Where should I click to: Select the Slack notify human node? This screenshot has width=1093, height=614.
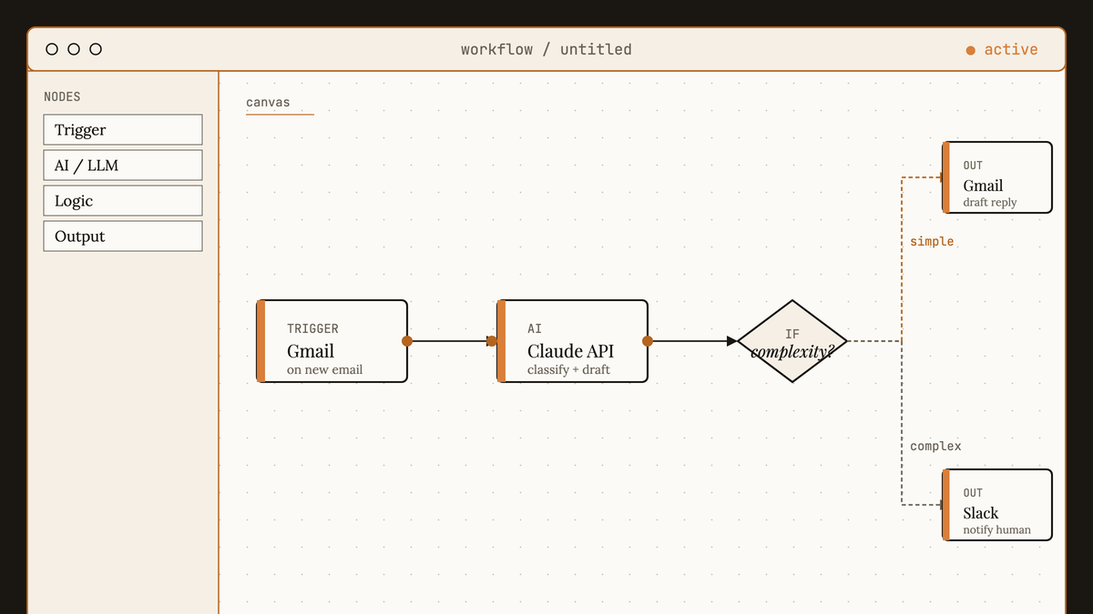[x=997, y=505]
